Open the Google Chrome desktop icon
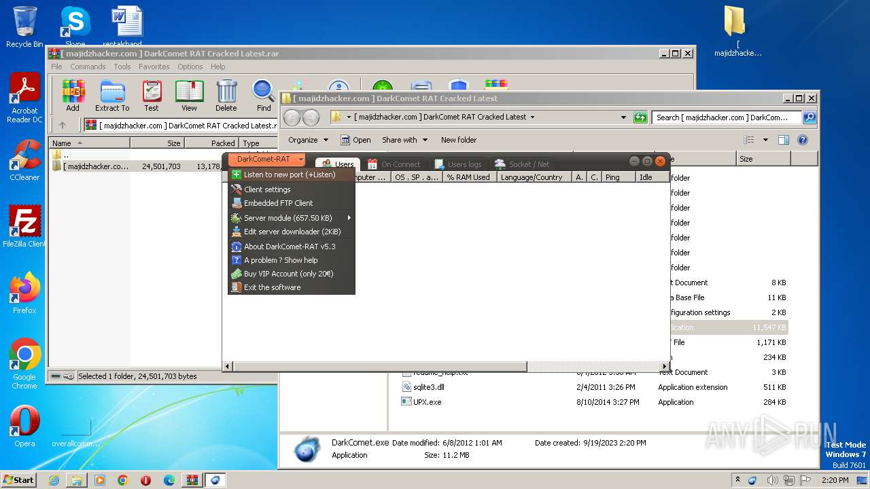The width and height of the screenshot is (870, 489). (24, 364)
